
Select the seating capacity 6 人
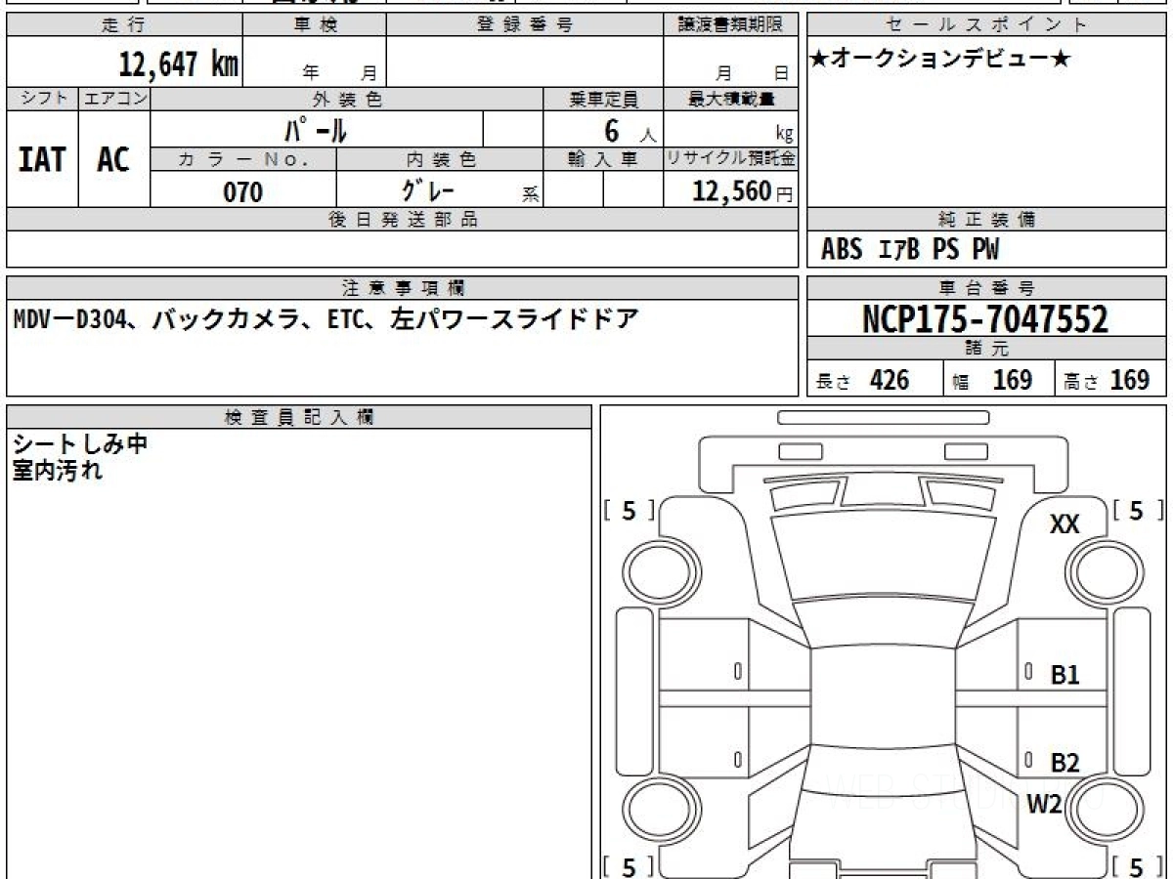630,130
